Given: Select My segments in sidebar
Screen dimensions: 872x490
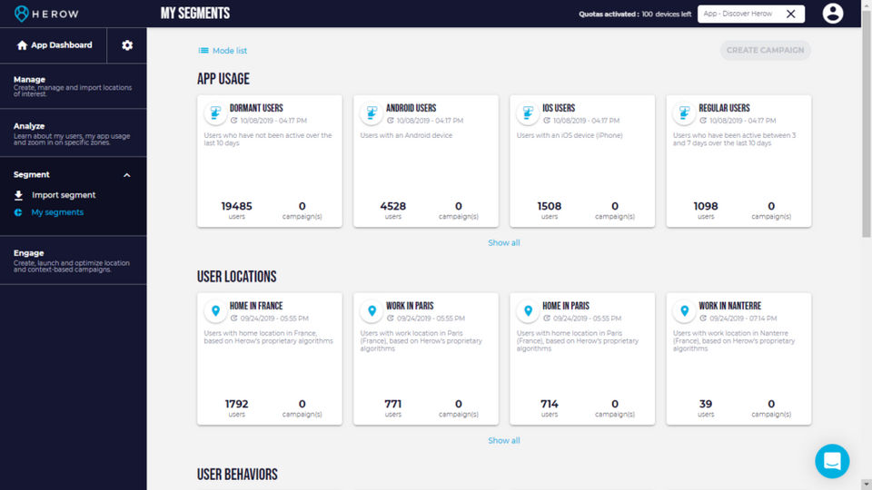Looking at the screenshot, I should [57, 212].
